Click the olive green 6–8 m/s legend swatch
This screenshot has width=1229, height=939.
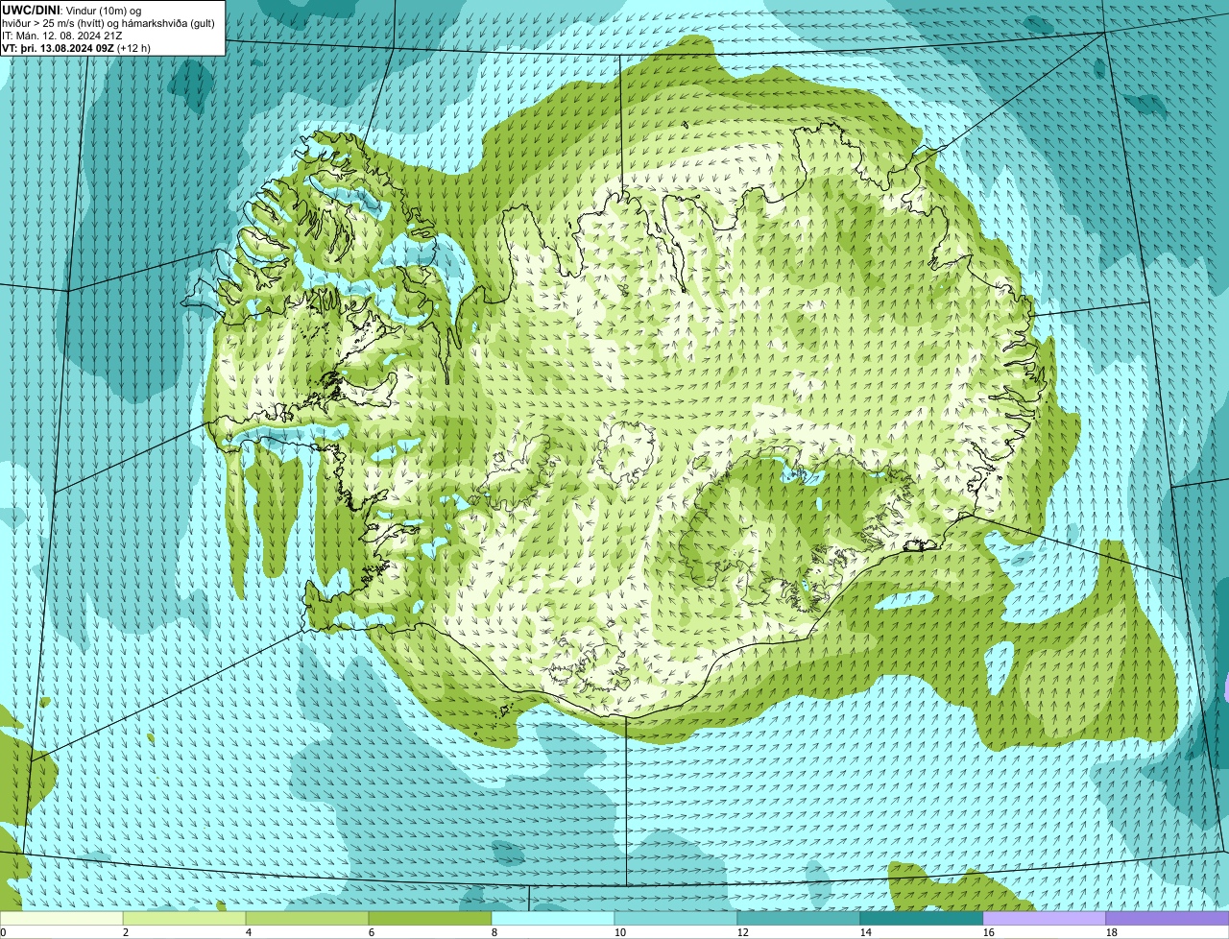coord(430,918)
